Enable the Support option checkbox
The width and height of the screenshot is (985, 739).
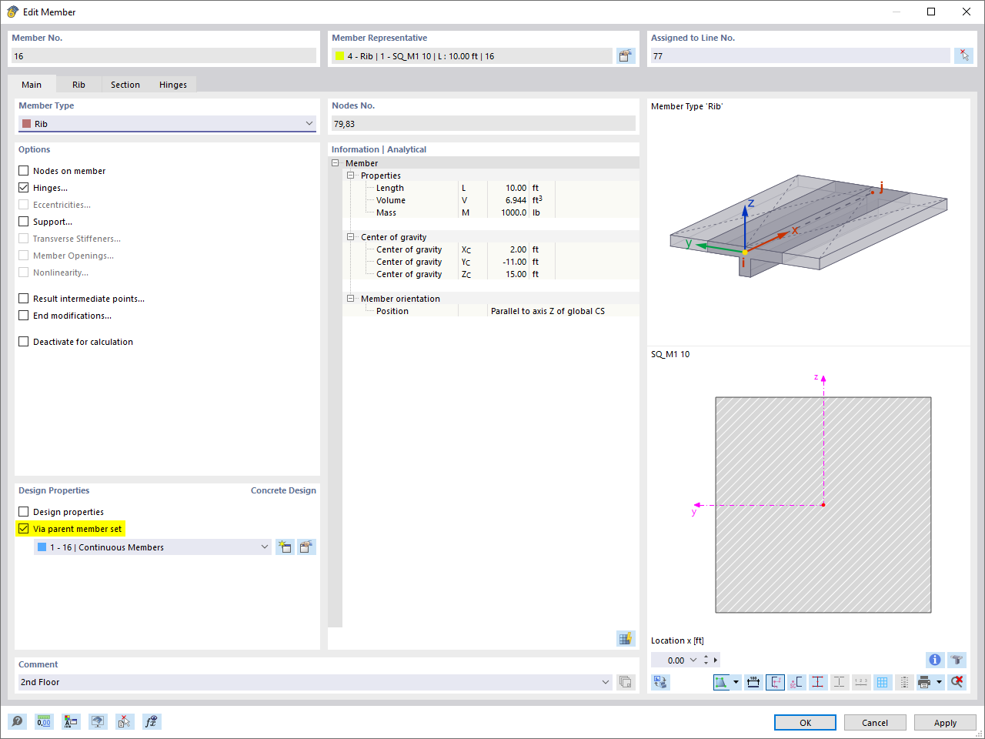[24, 222]
